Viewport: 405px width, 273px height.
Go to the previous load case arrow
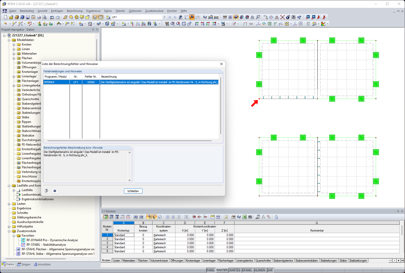pyautogui.click(x=170, y=17)
